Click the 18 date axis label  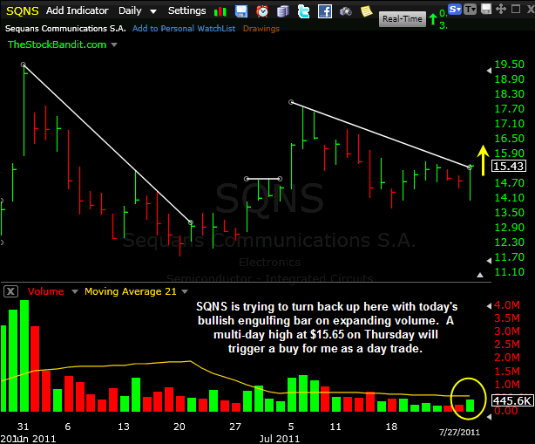point(391,427)
